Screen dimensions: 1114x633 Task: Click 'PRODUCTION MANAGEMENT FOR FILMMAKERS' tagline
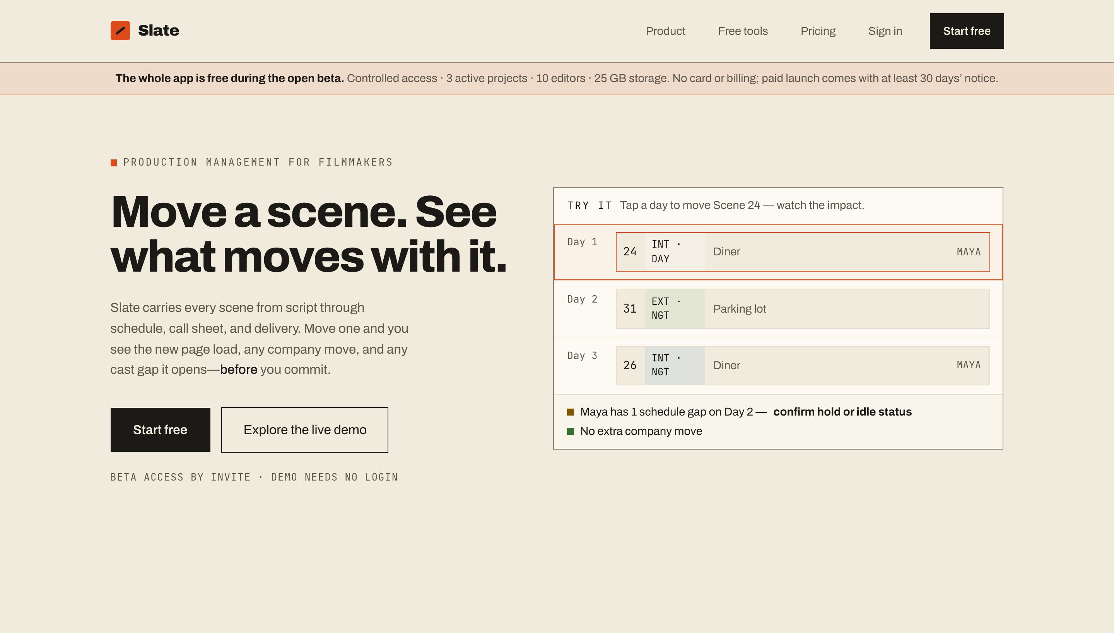[258, 162]
